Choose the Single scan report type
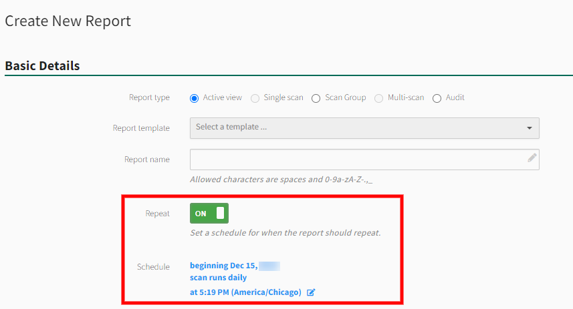Screen dimensions: 573x309 255,98
